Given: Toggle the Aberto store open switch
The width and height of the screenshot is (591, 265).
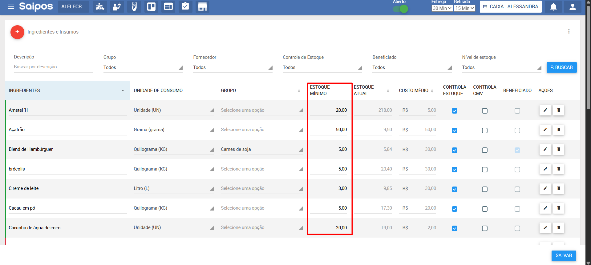Looking at the screenshot, I should point(400,9).
